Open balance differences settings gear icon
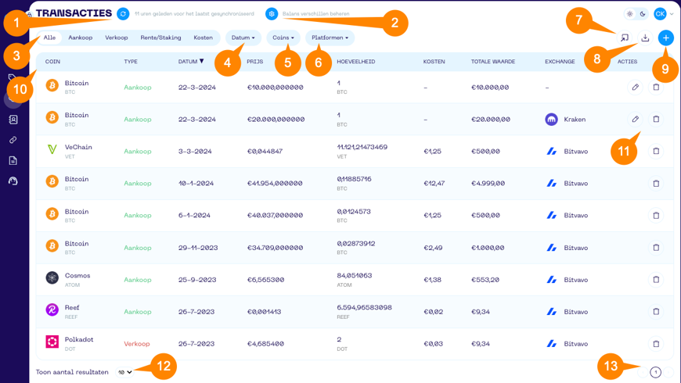 click(271, 14)
